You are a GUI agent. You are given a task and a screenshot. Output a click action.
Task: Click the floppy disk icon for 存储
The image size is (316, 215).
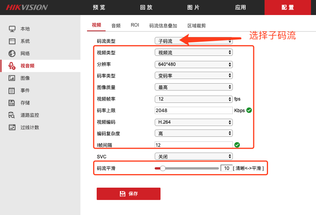[12, 103]
